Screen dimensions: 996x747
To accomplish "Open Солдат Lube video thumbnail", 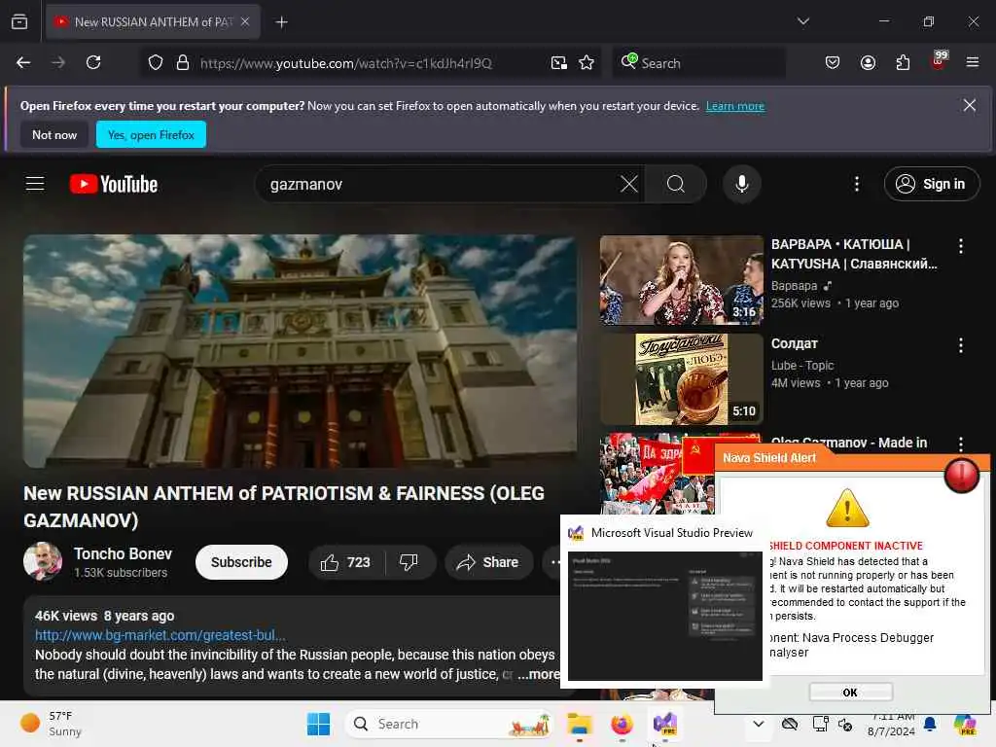I will [682, 379].
